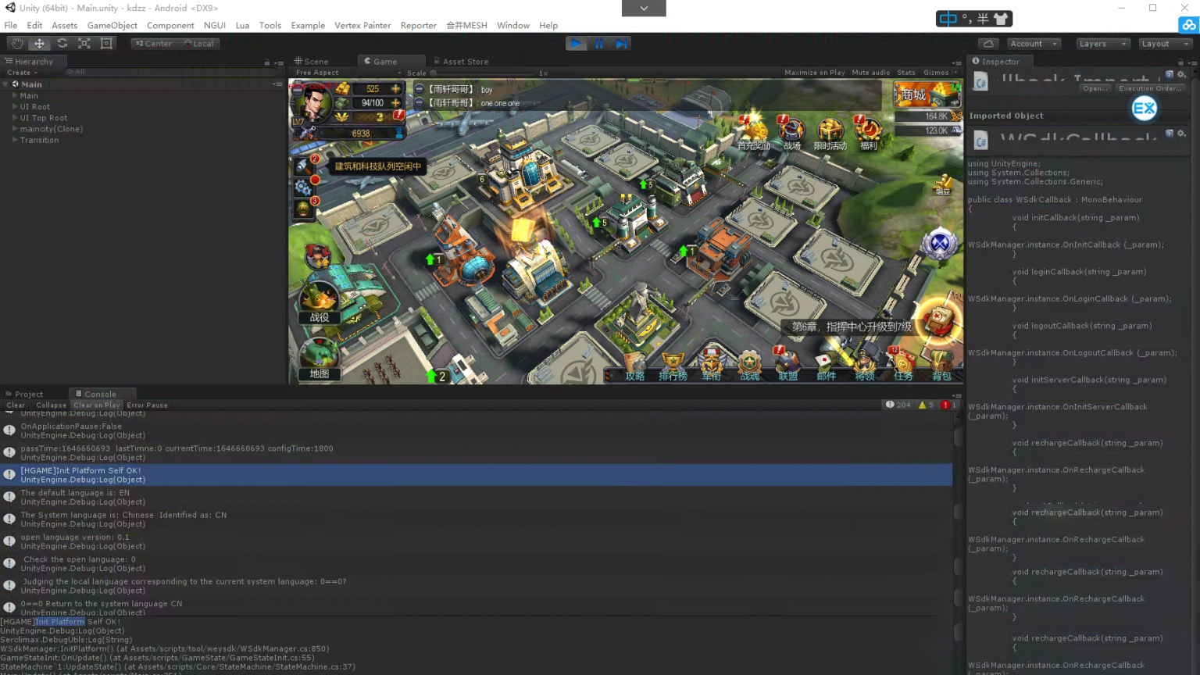Viewport: 1200px width, 675px height.
Task: Tap the 商城 shop icon in game
Action: point(927,95)
